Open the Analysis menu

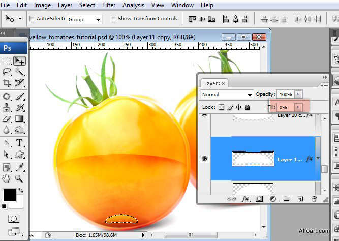tap(134, 5)
